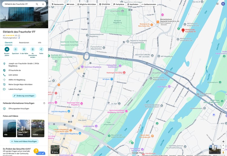Search nearby with In der Nähe icon
This screenshot has width=227, height=156.
pyautogui.click(x=24, y=49)
